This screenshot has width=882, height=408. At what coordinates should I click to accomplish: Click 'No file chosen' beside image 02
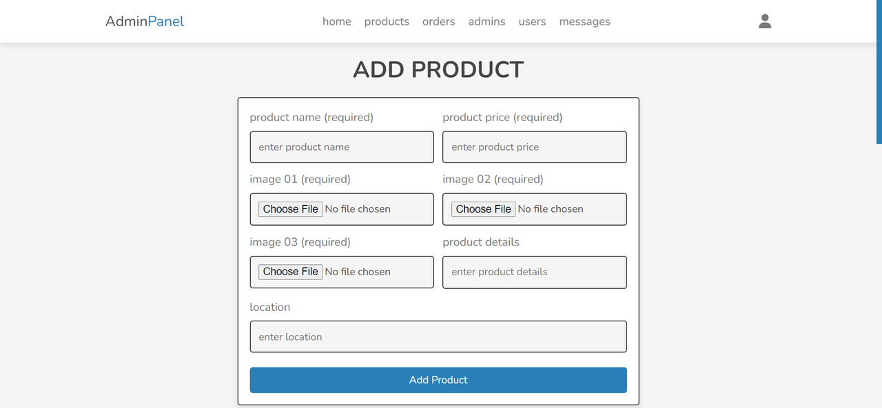(x=551, y=209)
